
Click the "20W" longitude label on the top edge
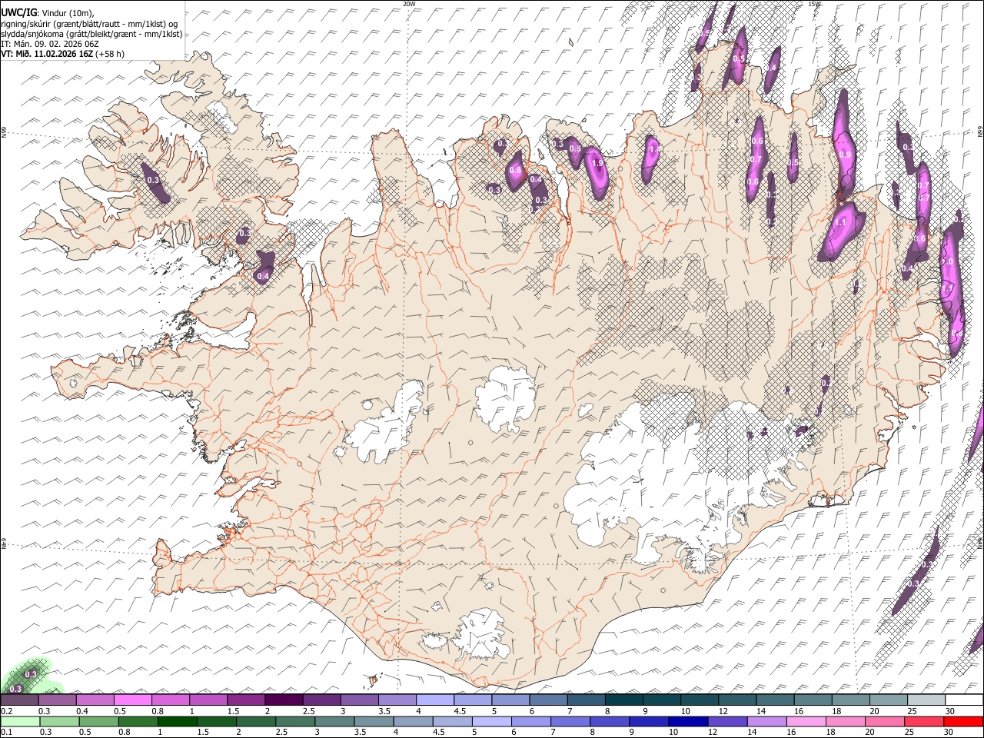(x=409, y=4)
